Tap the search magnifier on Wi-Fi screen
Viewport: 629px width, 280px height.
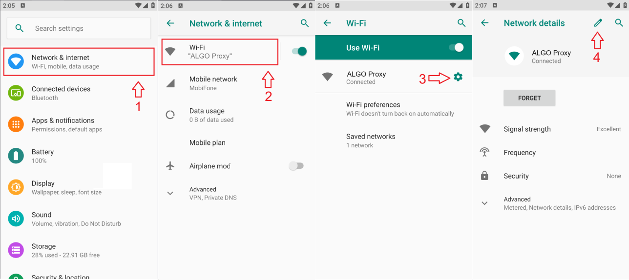(461, 23)
